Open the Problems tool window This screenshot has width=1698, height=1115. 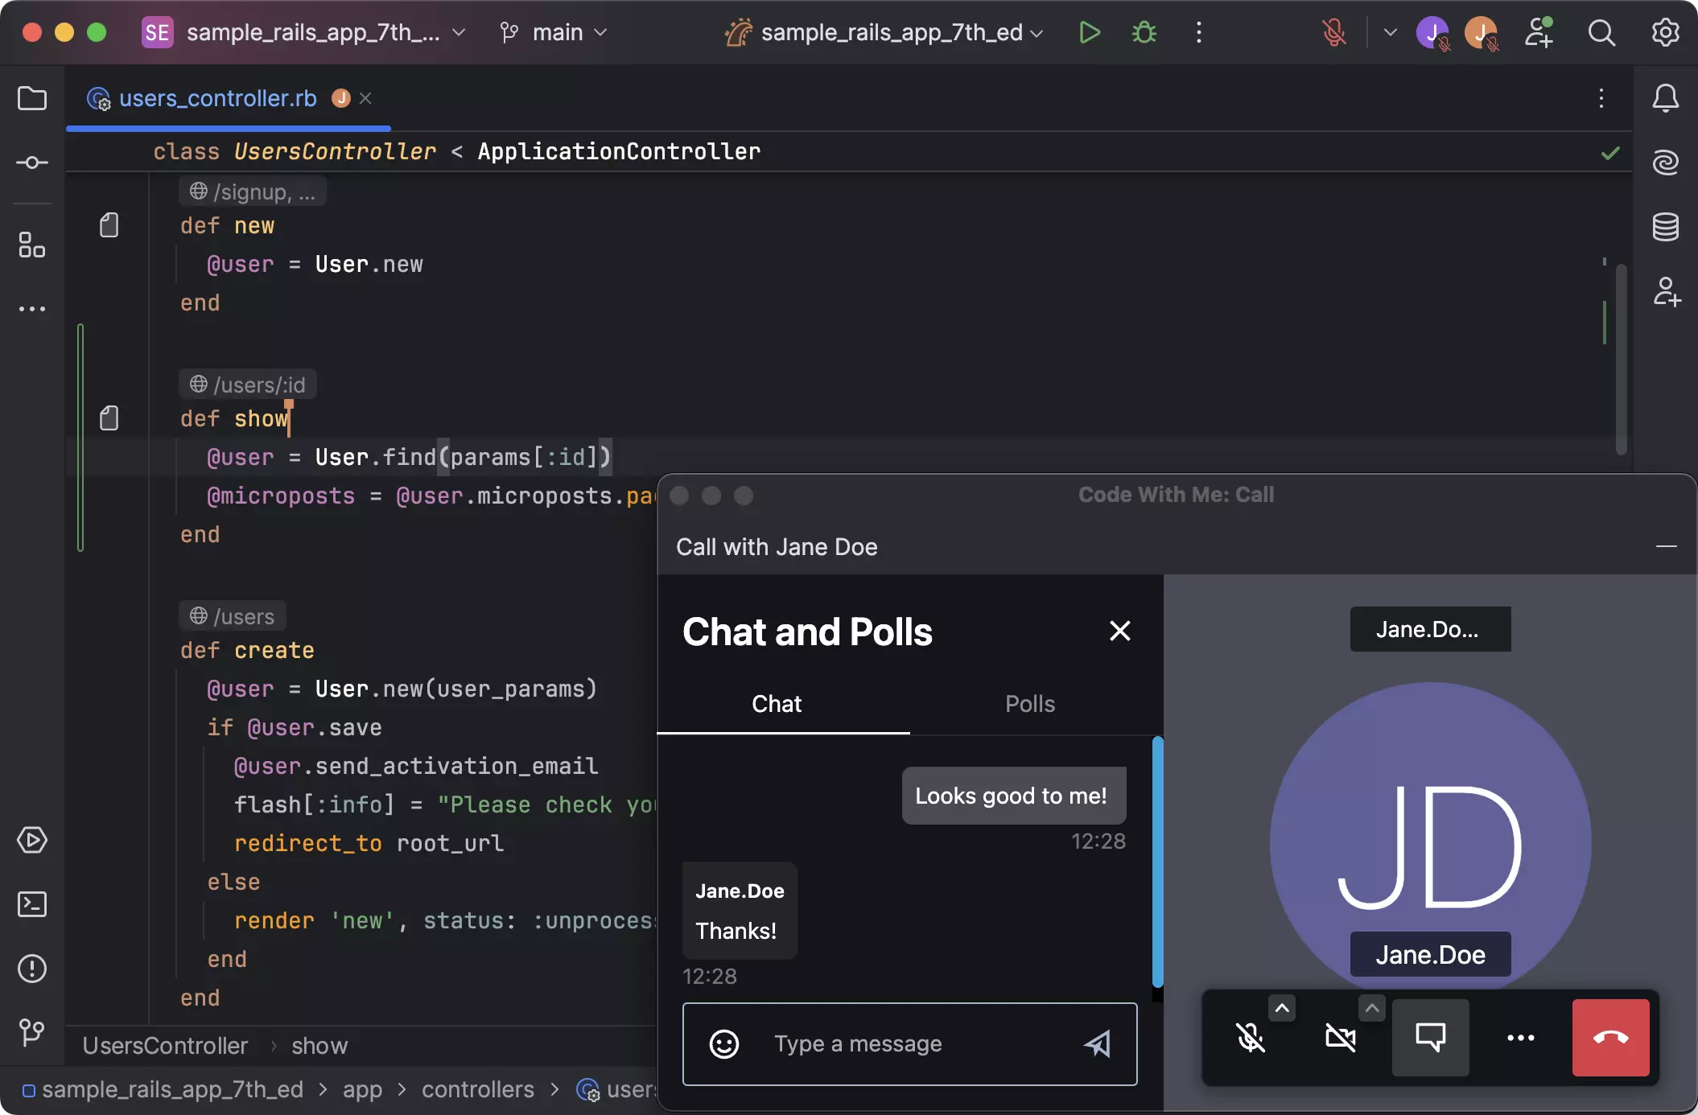pos(32,969)
